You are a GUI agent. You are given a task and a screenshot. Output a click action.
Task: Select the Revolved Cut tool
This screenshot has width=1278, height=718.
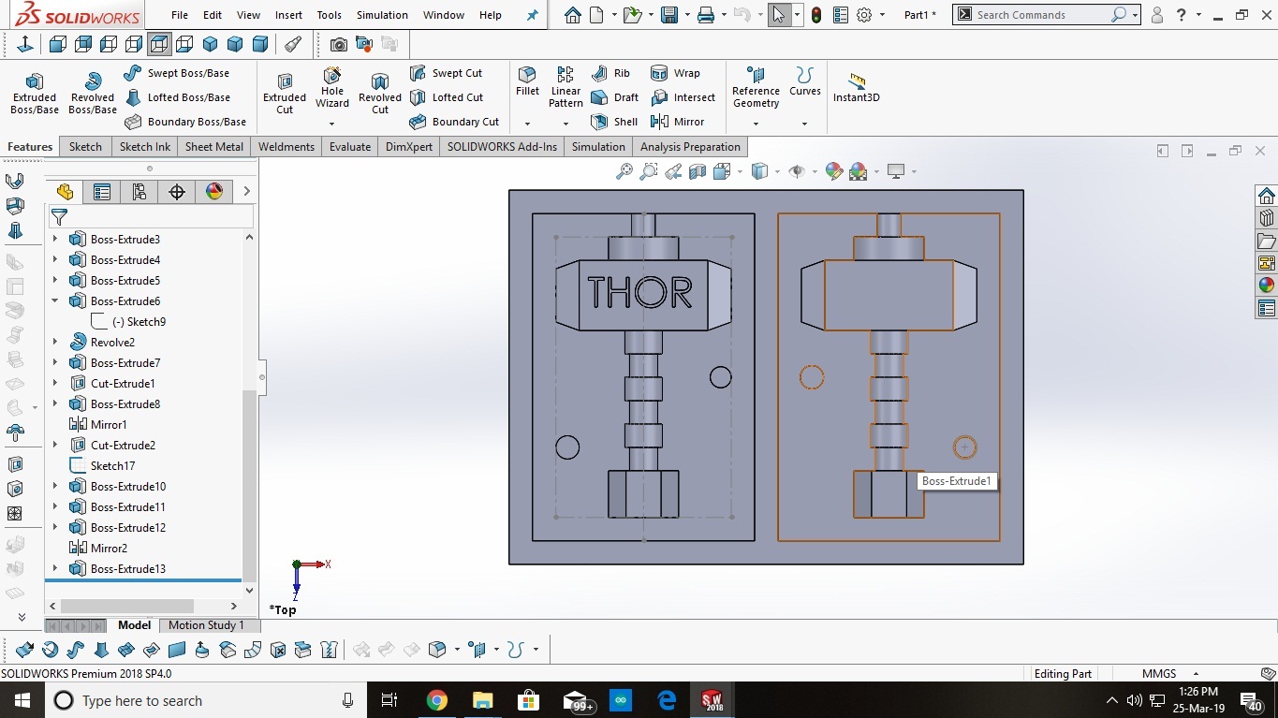(380, 94)
